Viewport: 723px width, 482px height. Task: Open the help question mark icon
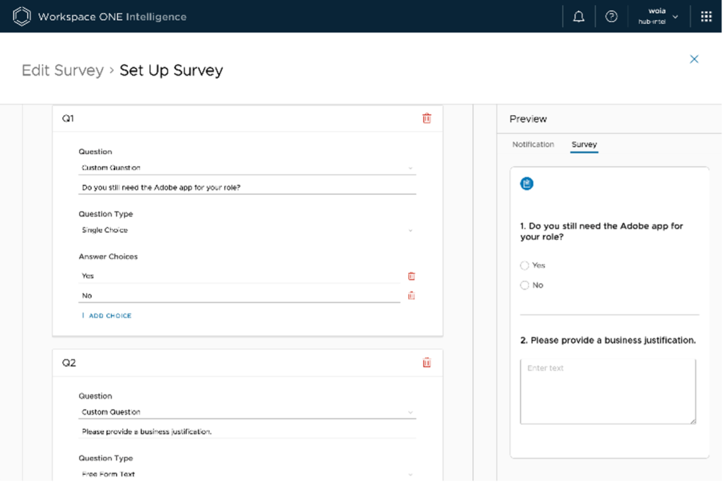[611, 16]
